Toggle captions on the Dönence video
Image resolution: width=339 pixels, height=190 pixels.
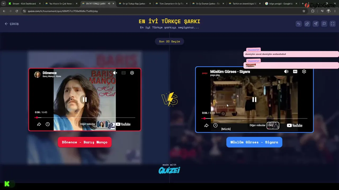pos(123,73)
